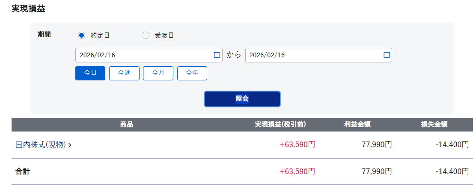Click the 実現損益 page heading
476x189 pixels.
[x=28, y=9]
